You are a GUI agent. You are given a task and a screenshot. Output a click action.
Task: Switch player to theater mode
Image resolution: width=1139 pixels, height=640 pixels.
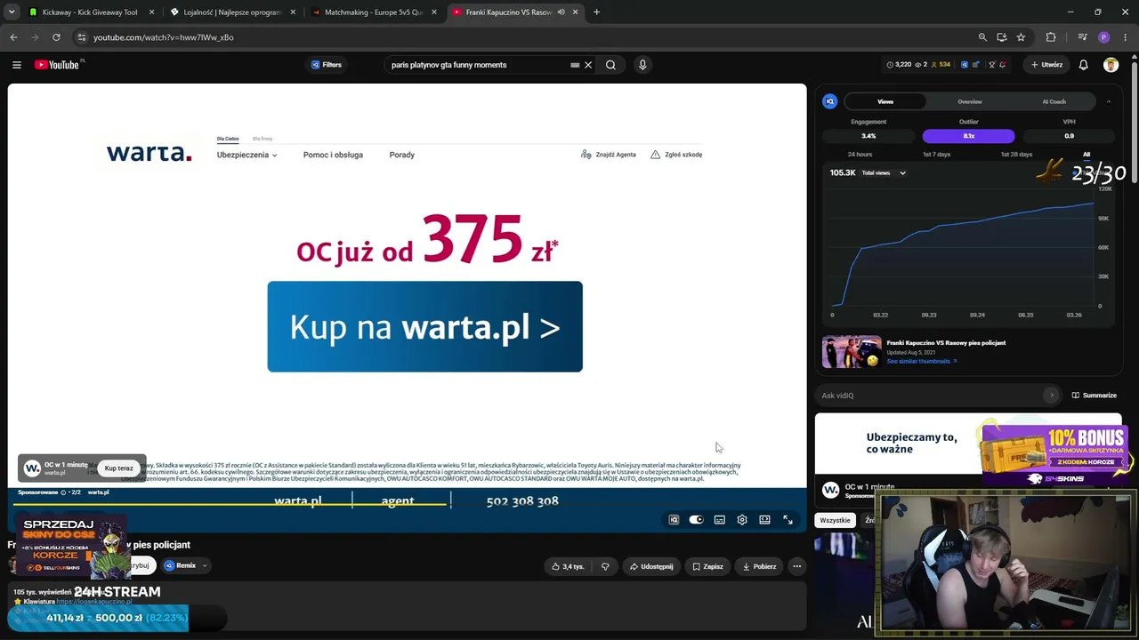(764, 520)
